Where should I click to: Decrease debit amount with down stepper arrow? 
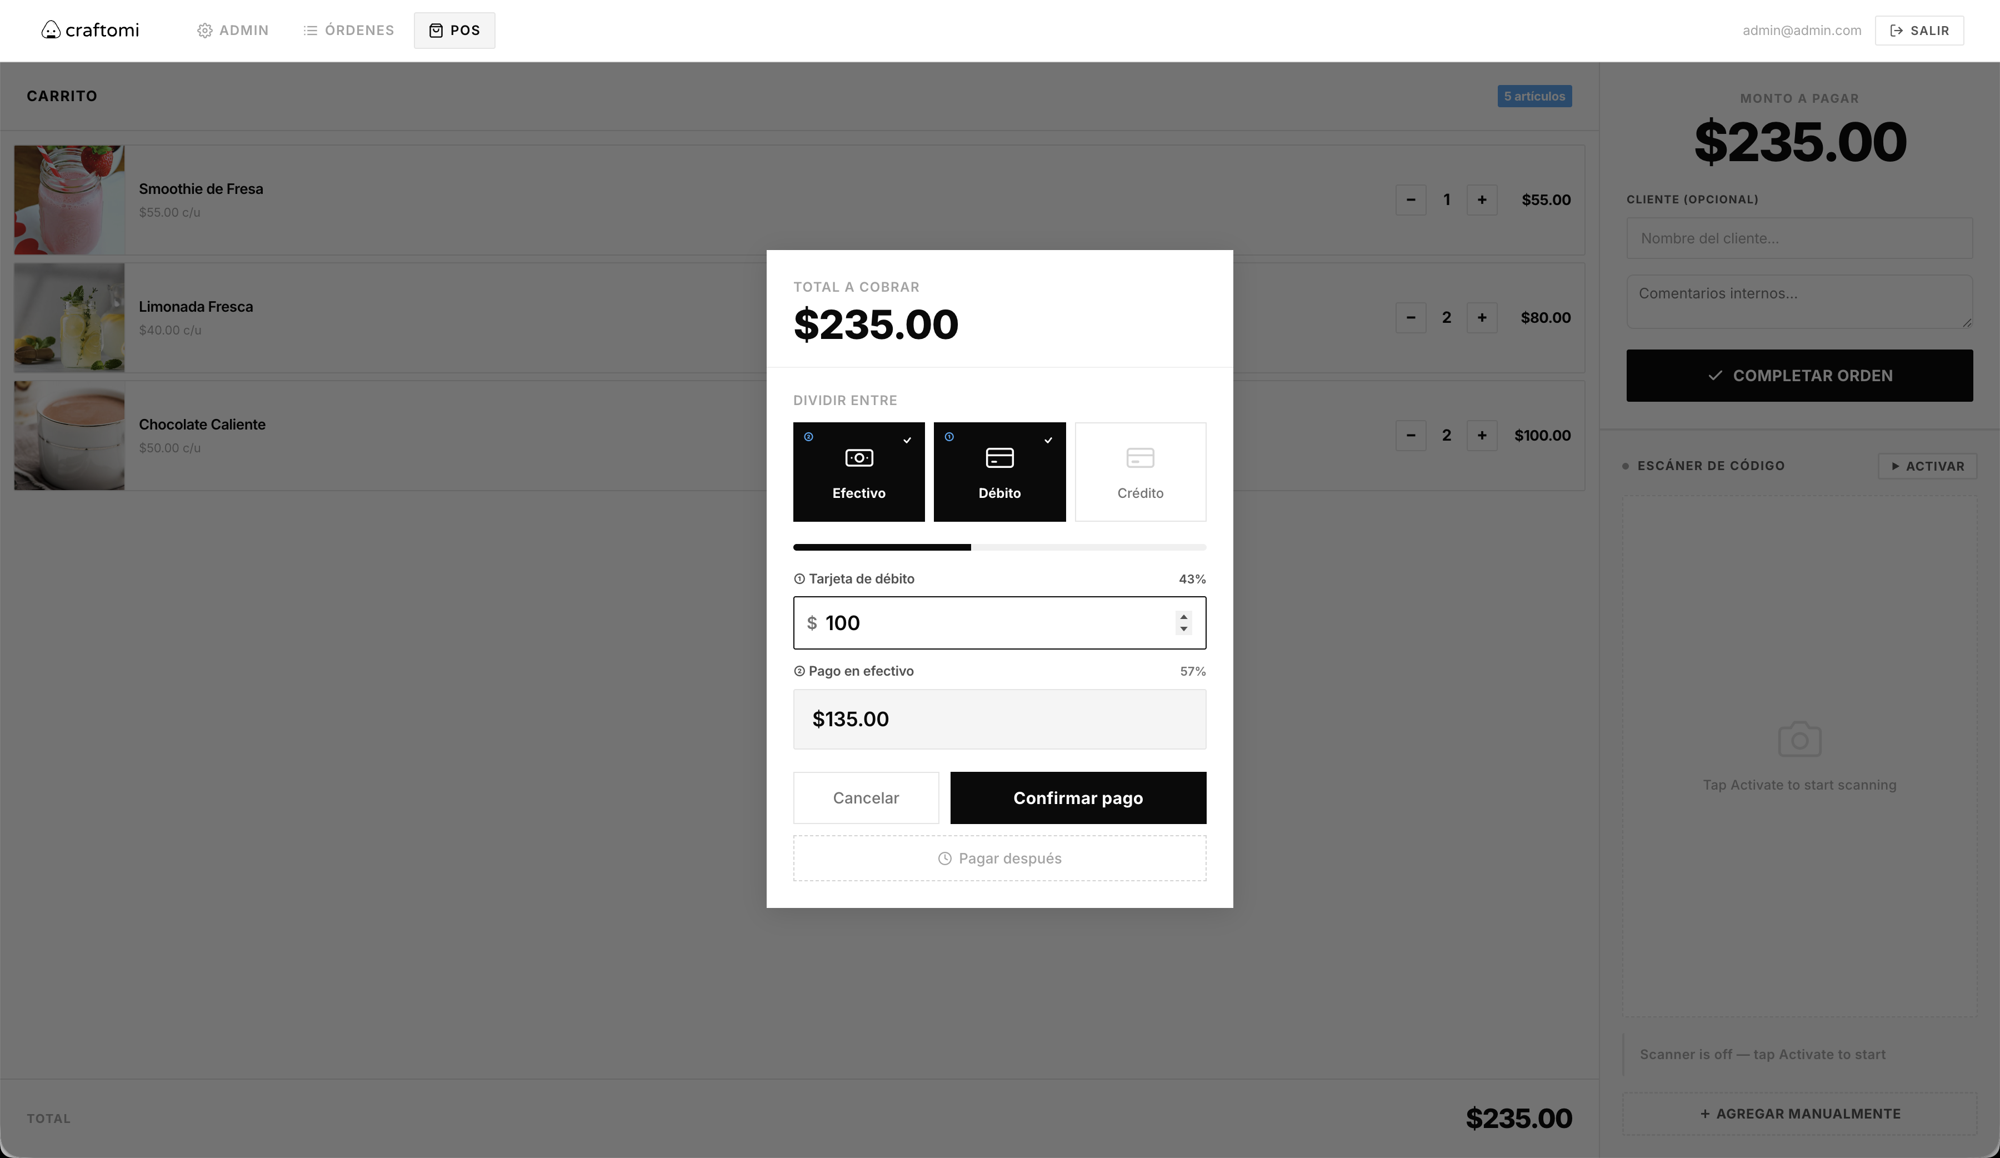[1183, 628]
